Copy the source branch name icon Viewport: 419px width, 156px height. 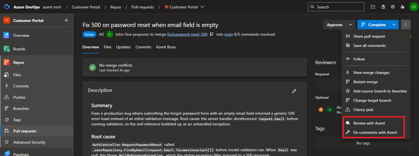click(x=212, y=34)
